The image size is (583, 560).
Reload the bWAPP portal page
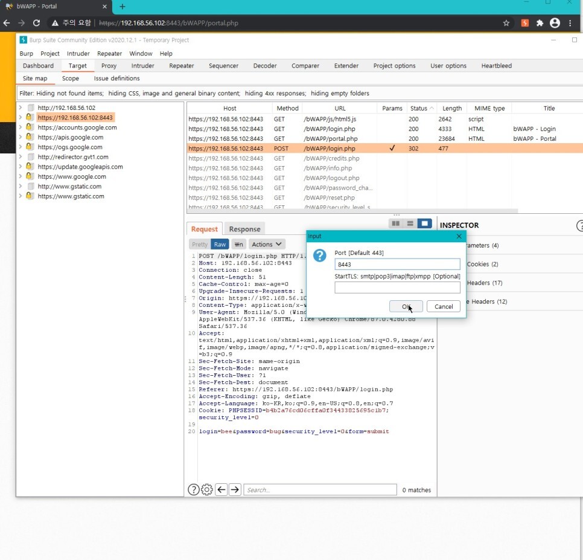[36, 23]
